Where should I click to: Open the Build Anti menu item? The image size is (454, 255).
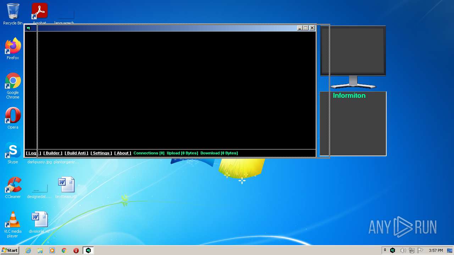pyautogui.click(x=76, y=153)
